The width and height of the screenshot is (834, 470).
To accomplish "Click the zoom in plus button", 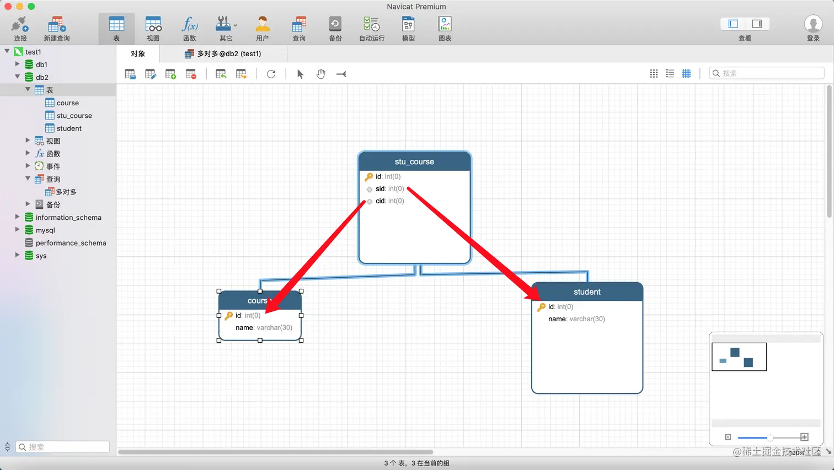I will point(804,437).
